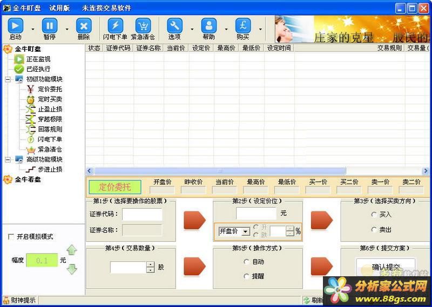Open the dropdown arrow beside 暂停
Viewport: 432px width, 307px height.
point(67,29)
